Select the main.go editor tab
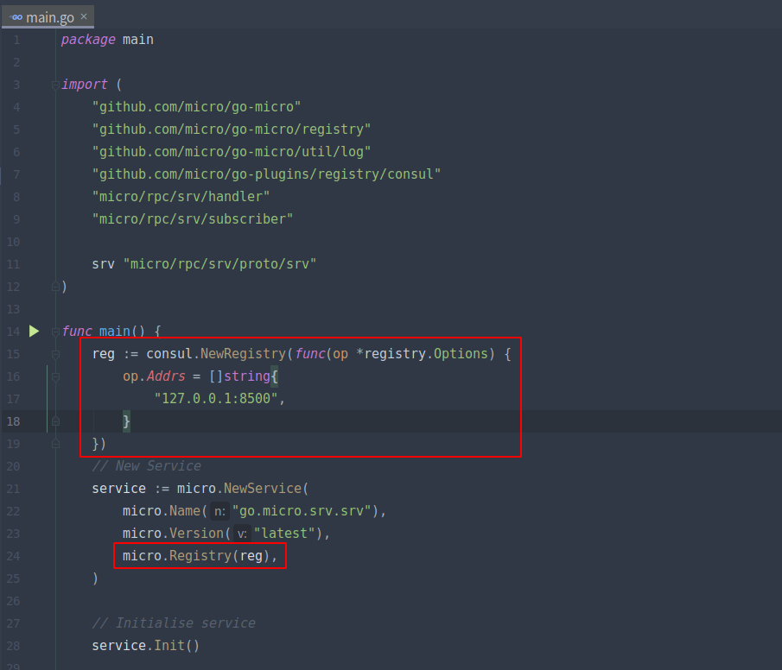This screenshot has width=782, height=670. point(48,17)
